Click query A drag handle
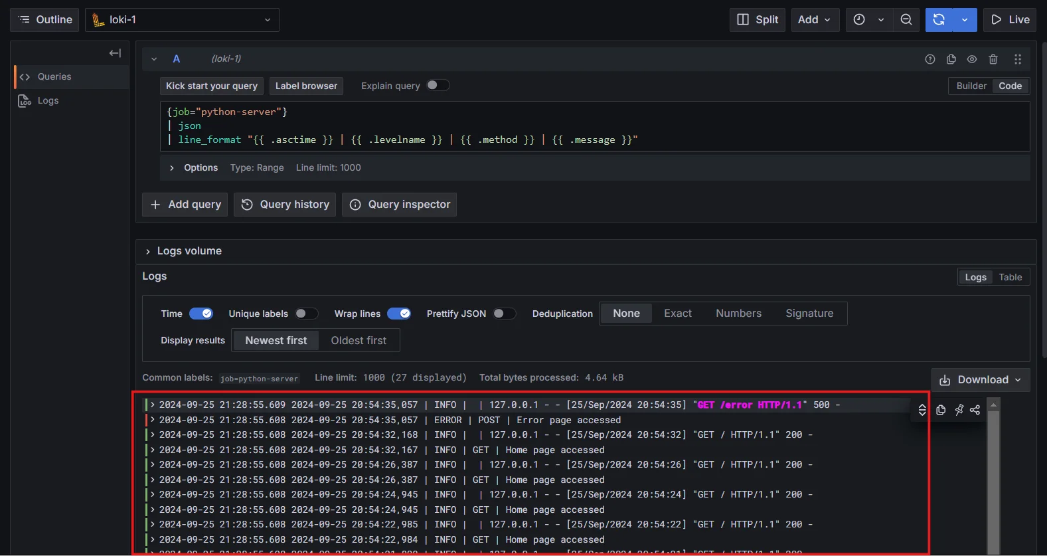Screen dimensions: 1047x556 click(x=1018, y=59)
